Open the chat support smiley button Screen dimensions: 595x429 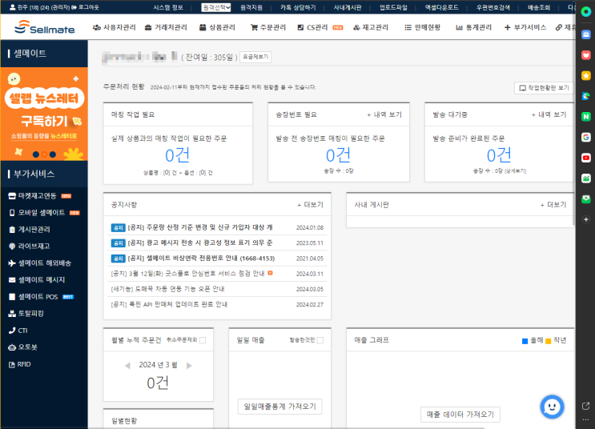click(x=552, y=407)
